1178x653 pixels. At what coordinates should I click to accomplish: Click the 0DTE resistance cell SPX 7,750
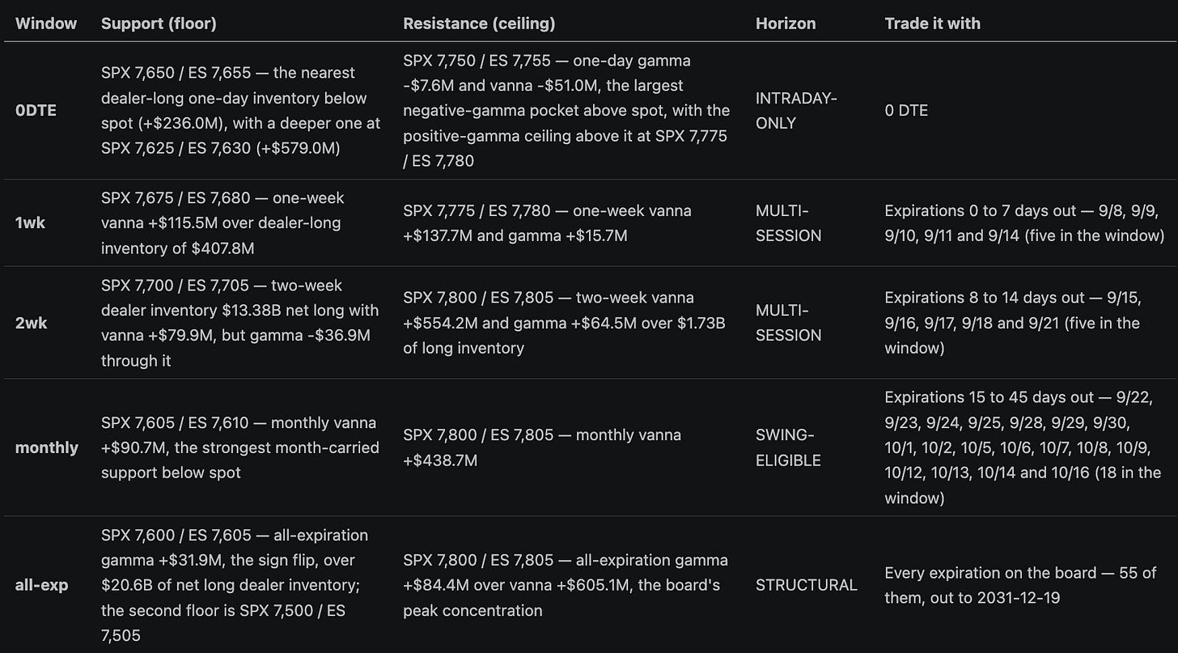[566, 111]
